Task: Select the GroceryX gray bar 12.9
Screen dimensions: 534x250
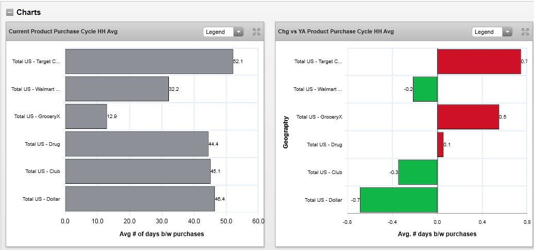Action: tap(86, 117)
